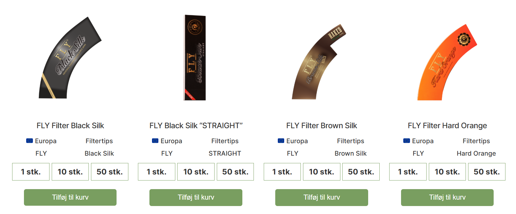Open the FLY Filter Hard Orange product image
The width and height of the screenshot is (516, 214).
[x=447, y=63]
